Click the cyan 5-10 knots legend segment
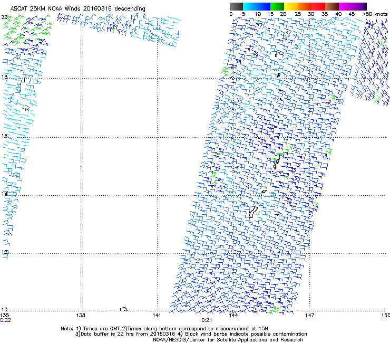The height and width of the screenshot is (343, 390). 249,6
